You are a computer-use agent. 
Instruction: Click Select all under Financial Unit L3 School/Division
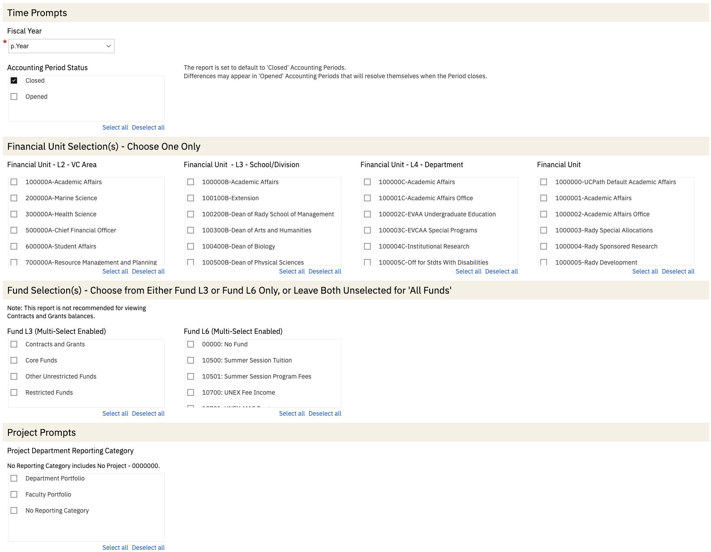[292, 271]
